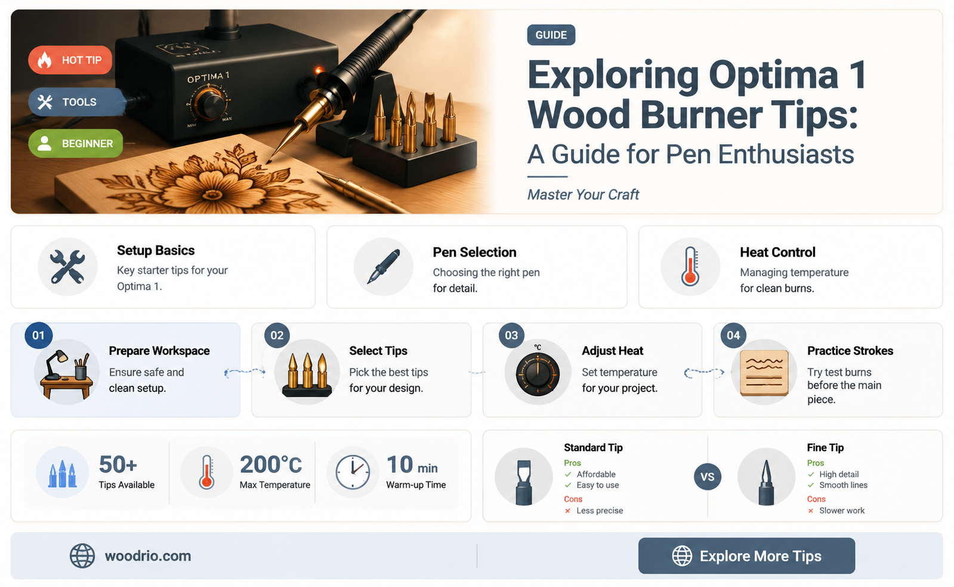954x587 pixels.
Task: Select the Prepare Workspace step title
Action: tap(159, 351)
